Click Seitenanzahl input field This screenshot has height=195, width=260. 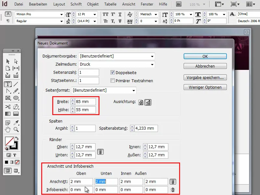click(89, 72)
